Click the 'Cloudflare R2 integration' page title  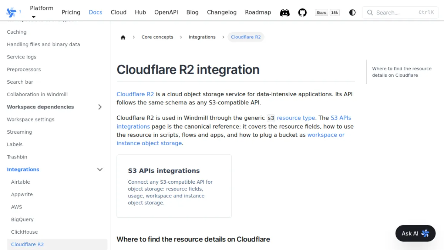click(188, 70)
